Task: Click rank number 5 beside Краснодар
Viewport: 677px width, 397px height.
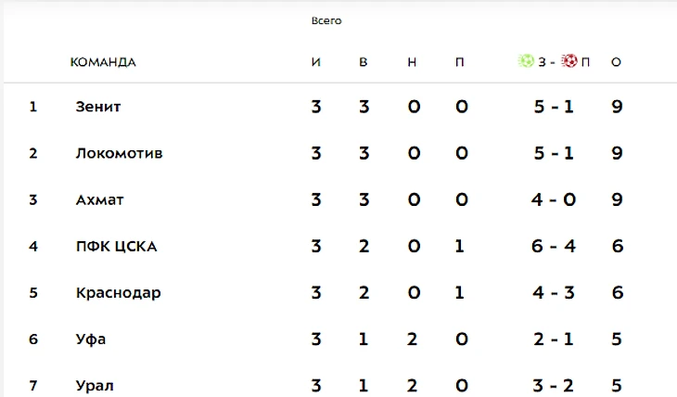Action: tap(33, 292)
